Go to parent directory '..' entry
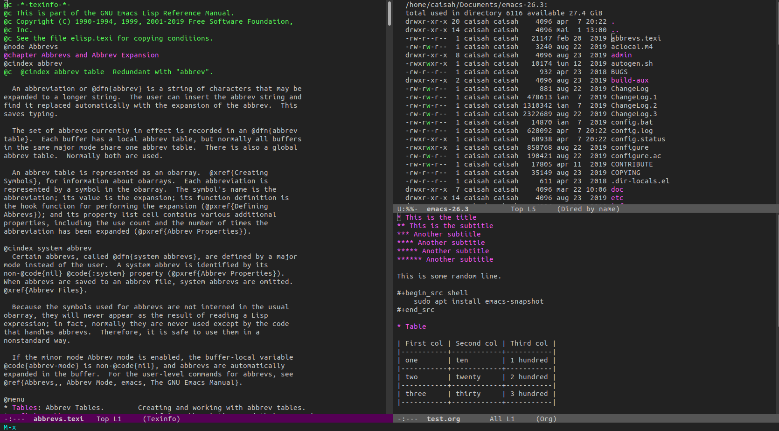This screenshot has height=431, width=779. tap(615, 30)
